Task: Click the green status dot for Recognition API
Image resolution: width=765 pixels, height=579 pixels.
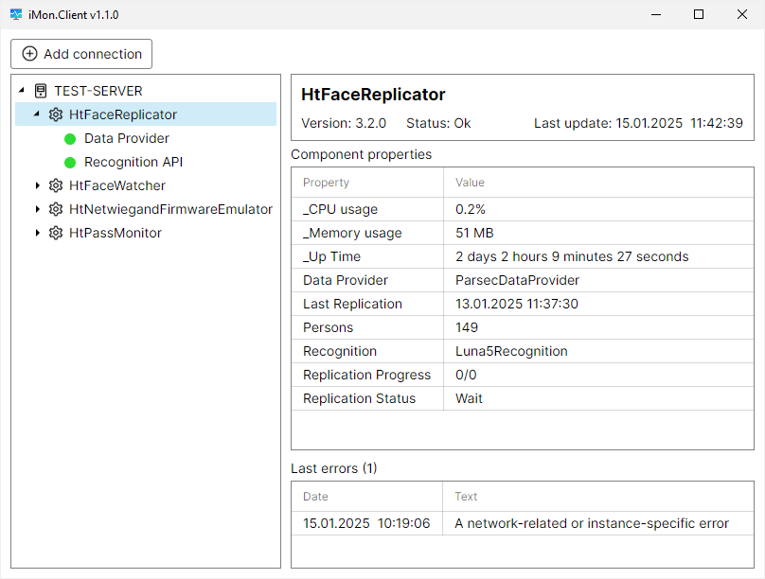Action: (x=70, y=163)
